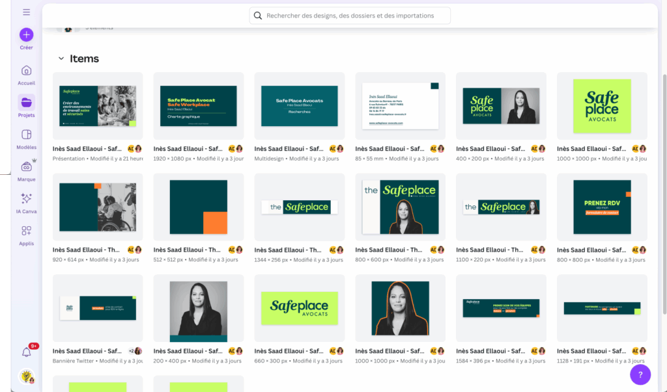Screen dimensions: 667x392
Task: Click the vertical page scrollbar
Action: click(664, 194)
